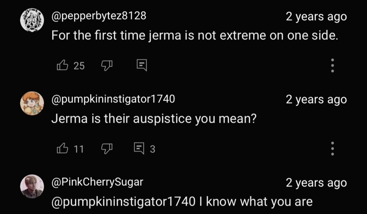Viewport: 367px width, 214px height.
Task: Visit @pumpkininstigator1740 channel via username
Action: (113, 99)
